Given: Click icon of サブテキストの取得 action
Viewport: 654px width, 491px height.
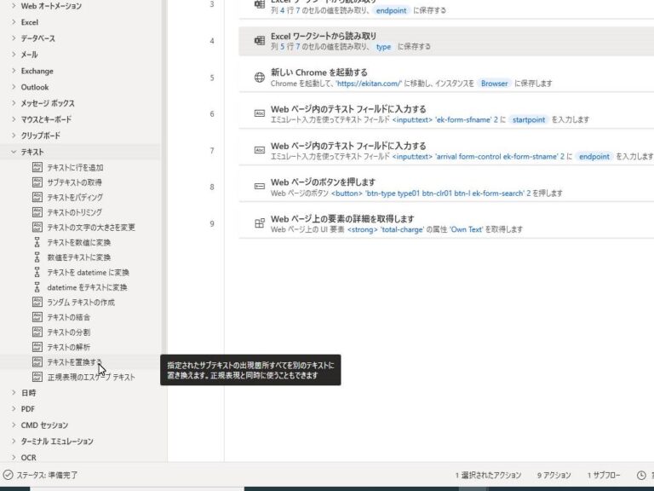Looking at the screenshot, I should coord(37,182).
